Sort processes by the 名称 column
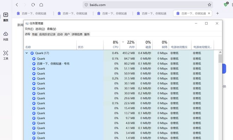The image size is (233, 140). 50,45
